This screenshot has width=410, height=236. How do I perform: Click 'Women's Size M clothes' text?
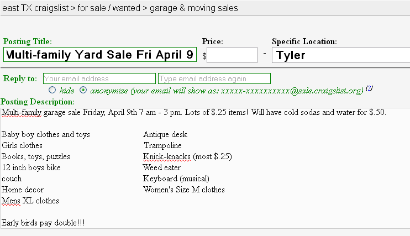tap(183, 190)
